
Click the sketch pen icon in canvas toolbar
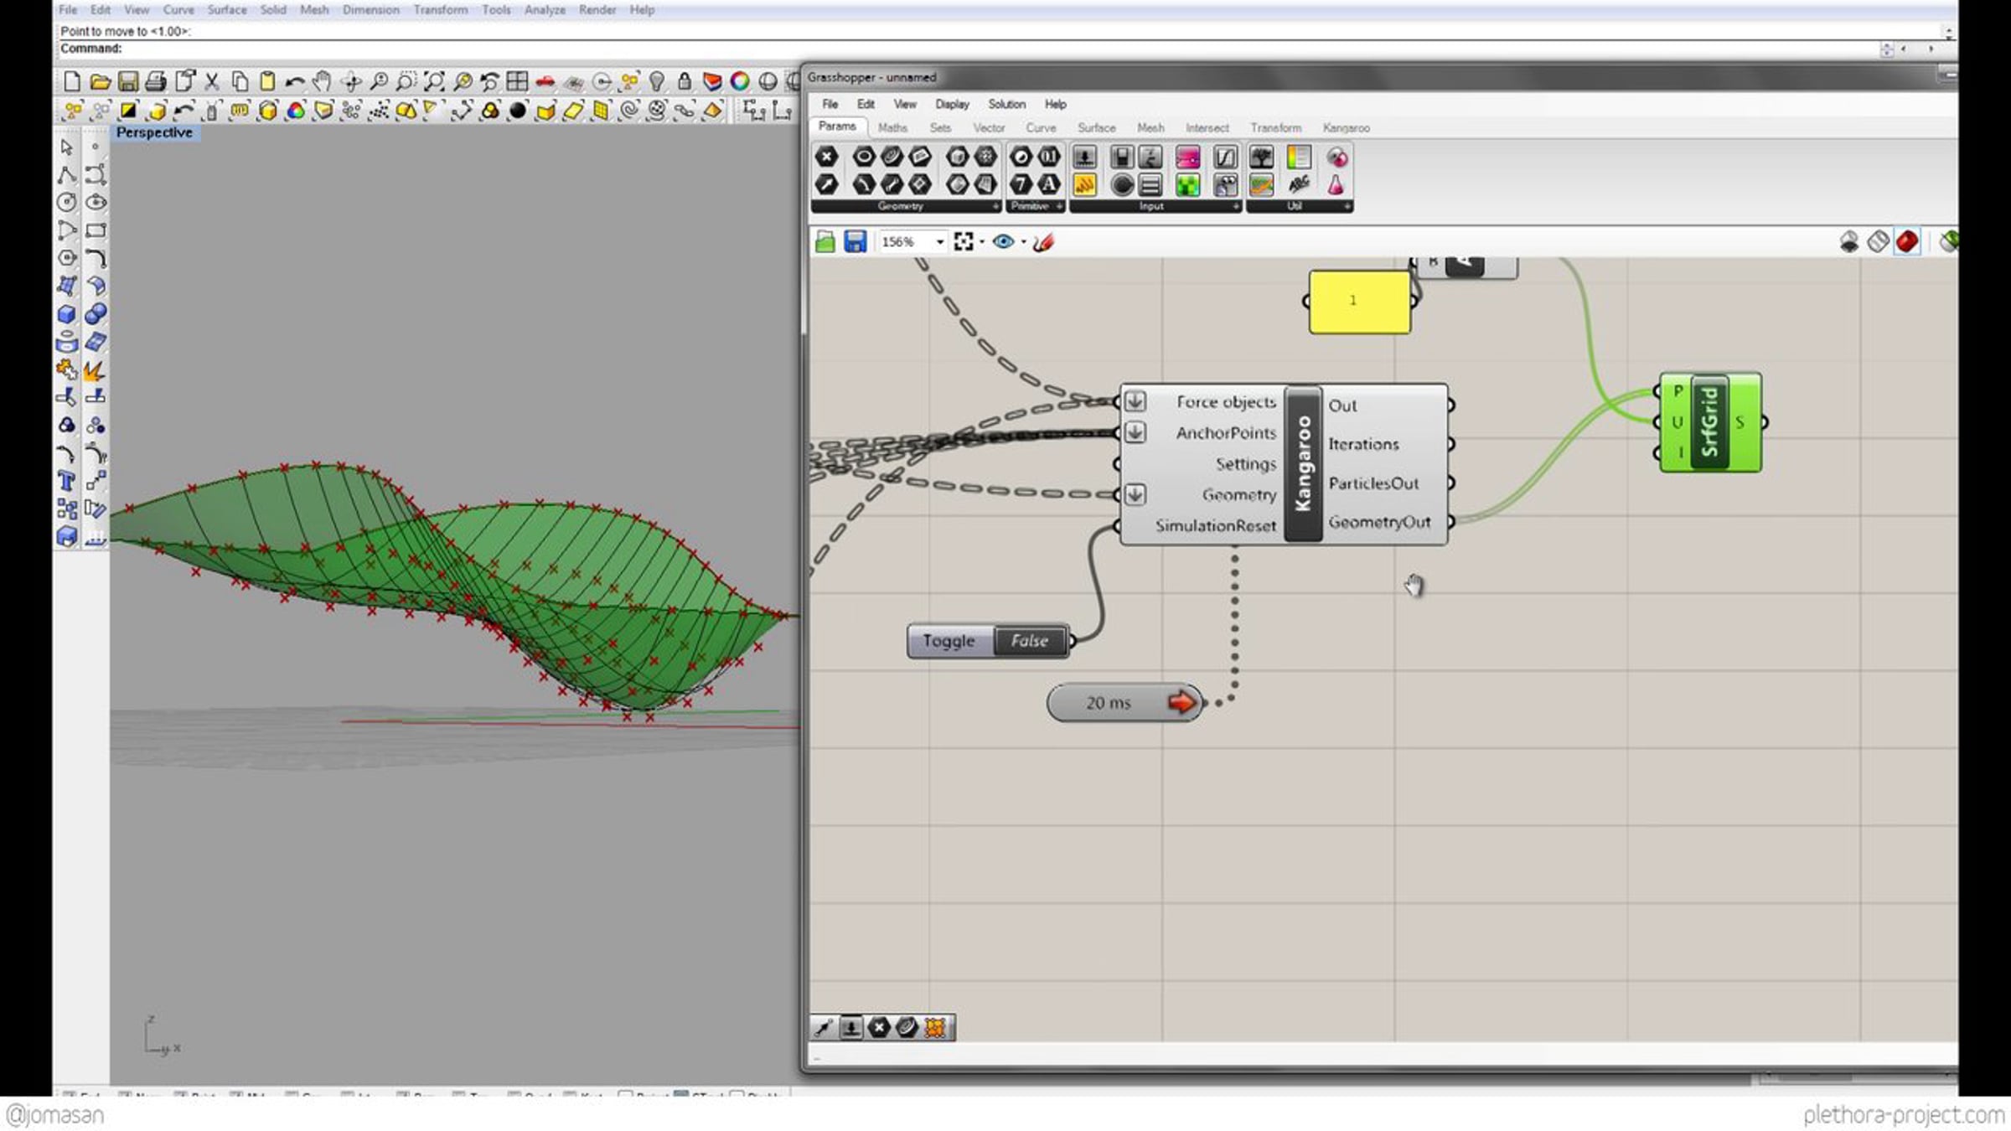click(x=1044, y=242)
